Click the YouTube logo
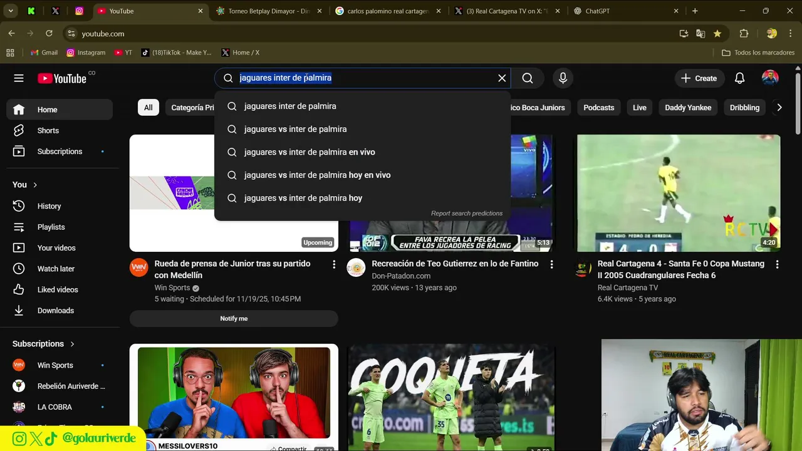Viewport: 802px width, 451px height. pos(62,78)
